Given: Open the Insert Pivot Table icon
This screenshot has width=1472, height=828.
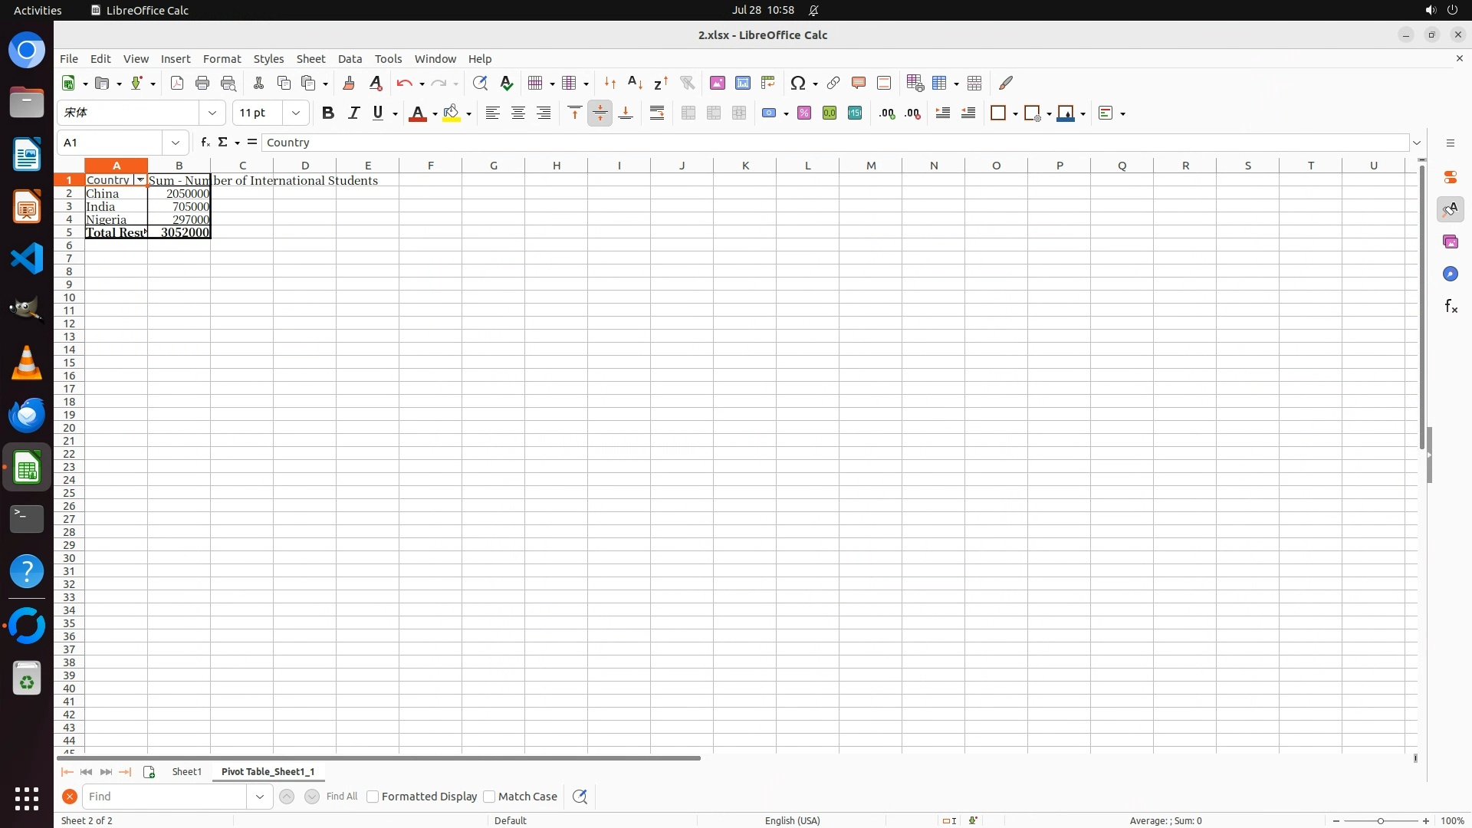Looking at the screenshot, I should click(x=767, y=83).
